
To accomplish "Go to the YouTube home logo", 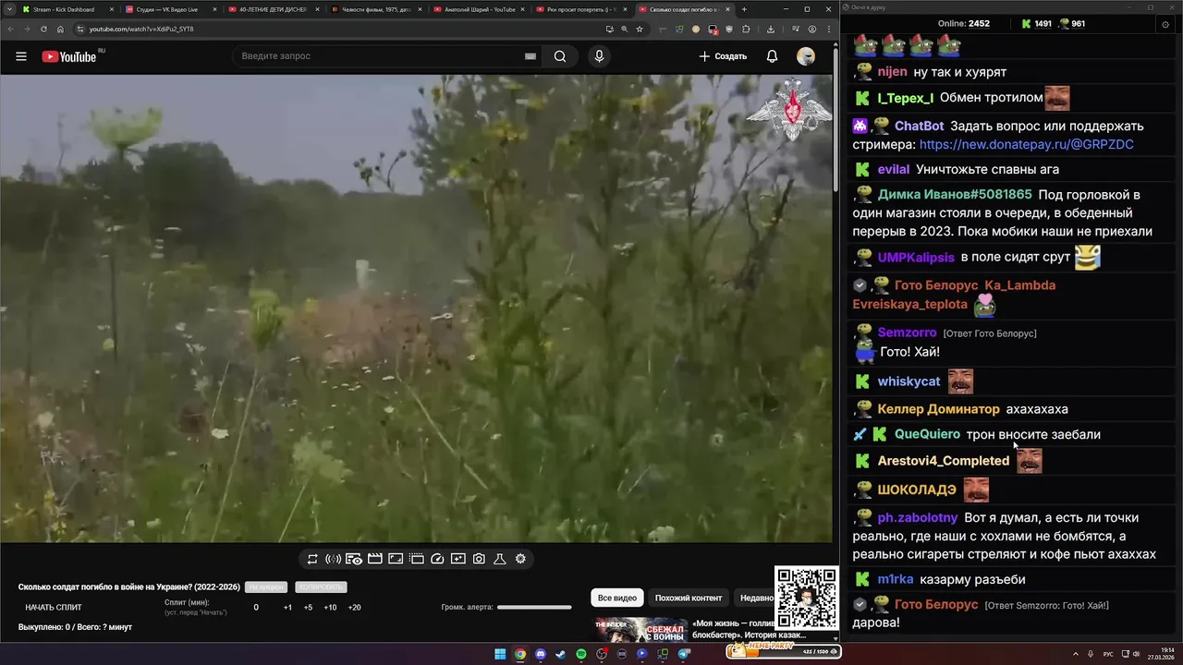I will (x=69, y=56).
